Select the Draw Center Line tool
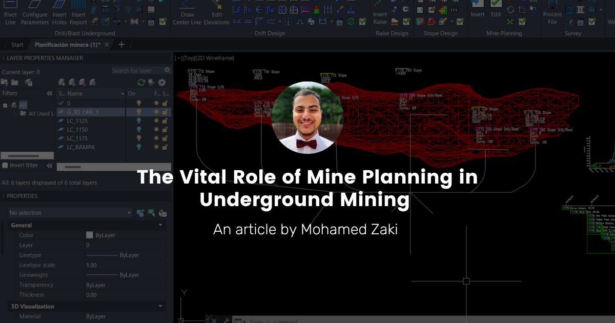Screen dimensions: 615x323 tap(187, 12)
